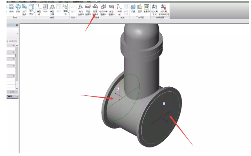The image size is (251, 156).
Task: Click the Properties scrollbar up arrow
Action: [17, 45]
